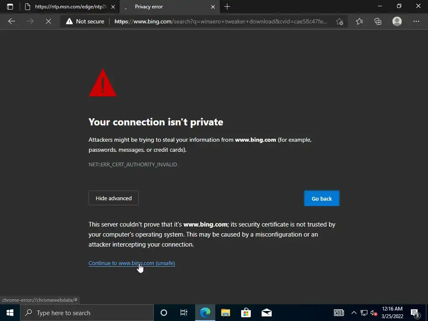Open Task View

[184, 313]
